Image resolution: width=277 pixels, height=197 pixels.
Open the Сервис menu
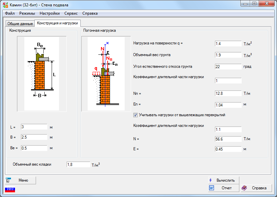71,13
